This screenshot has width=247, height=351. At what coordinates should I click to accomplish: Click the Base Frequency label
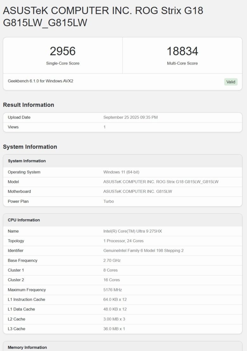pyautogui.click(x=22, y=261)
